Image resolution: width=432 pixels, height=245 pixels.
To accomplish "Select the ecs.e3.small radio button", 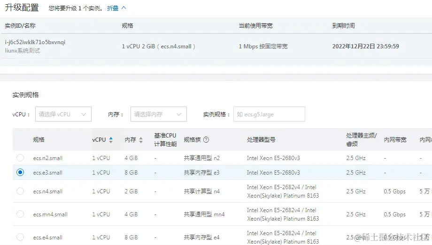I will pos(20,172).
